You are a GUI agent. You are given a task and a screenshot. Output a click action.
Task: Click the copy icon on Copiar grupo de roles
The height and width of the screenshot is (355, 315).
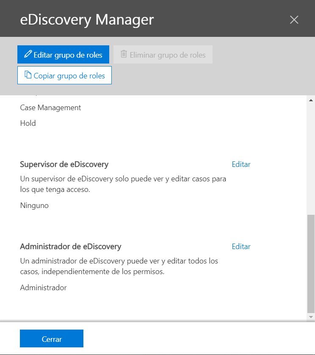[28, 75]
